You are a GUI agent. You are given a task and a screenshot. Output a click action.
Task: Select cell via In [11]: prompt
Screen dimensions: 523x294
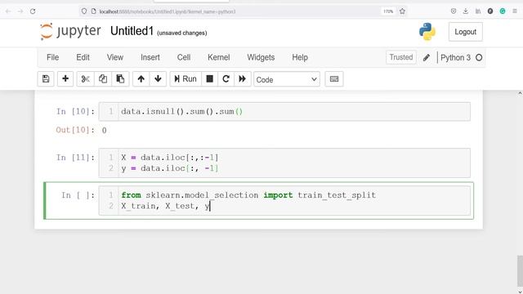[75, 158]
